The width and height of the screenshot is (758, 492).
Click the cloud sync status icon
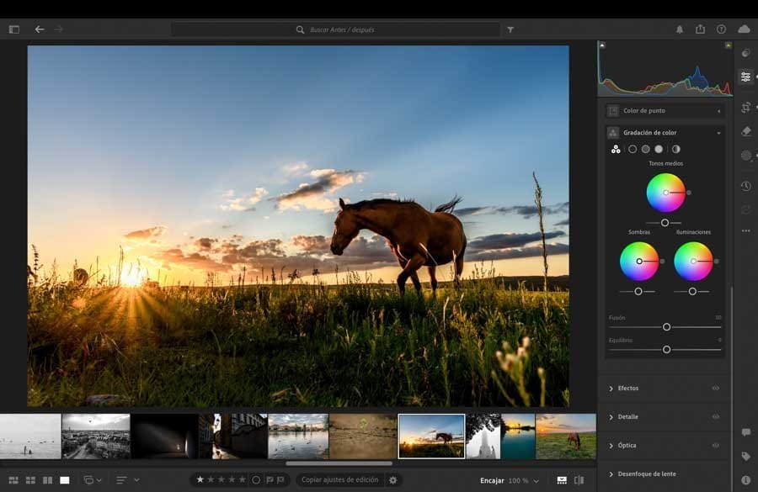(x=744, y=29)
